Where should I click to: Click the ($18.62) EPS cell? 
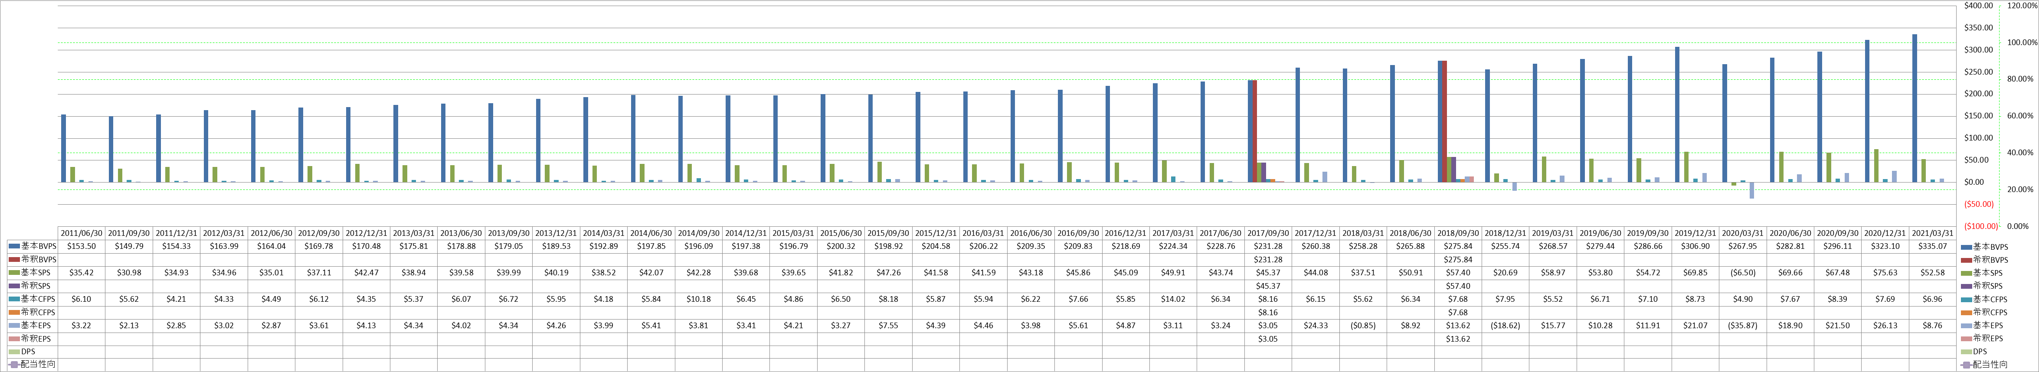tap(1506, 325)
